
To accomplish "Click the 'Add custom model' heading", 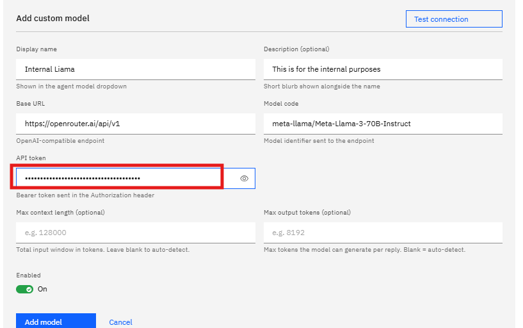I will [x=52, y=19].
